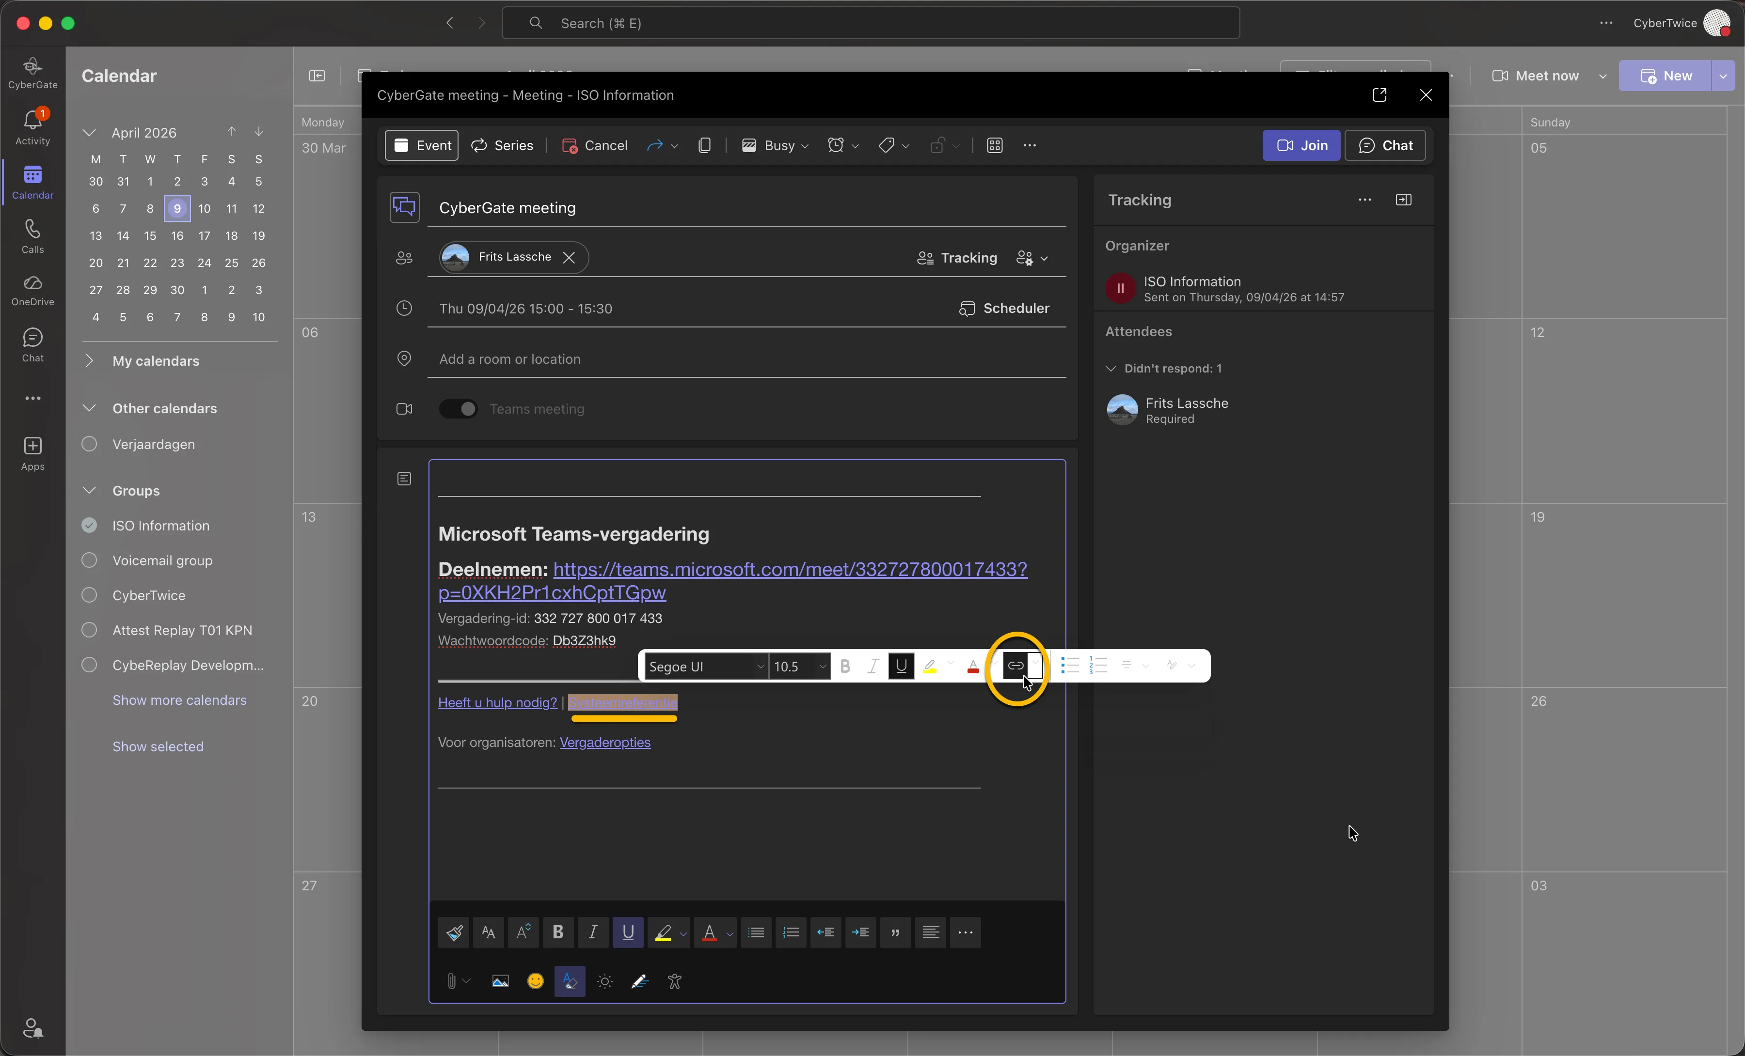
Task: Select the Event tab
Action: (422, 145)
